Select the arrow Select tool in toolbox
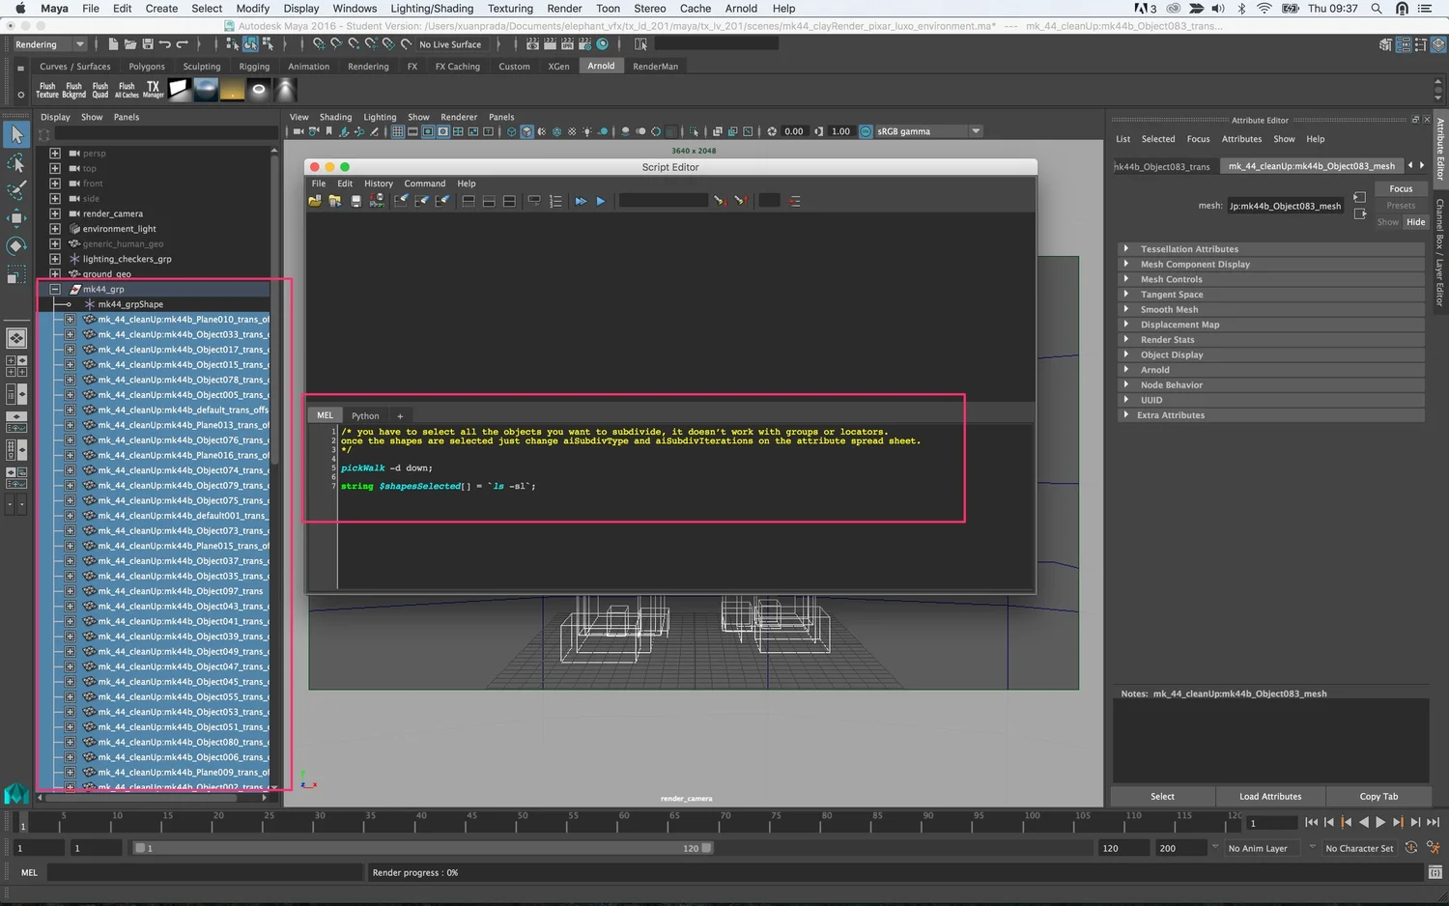The width and height of the screenshot is (1449, 906). [16, 135]
